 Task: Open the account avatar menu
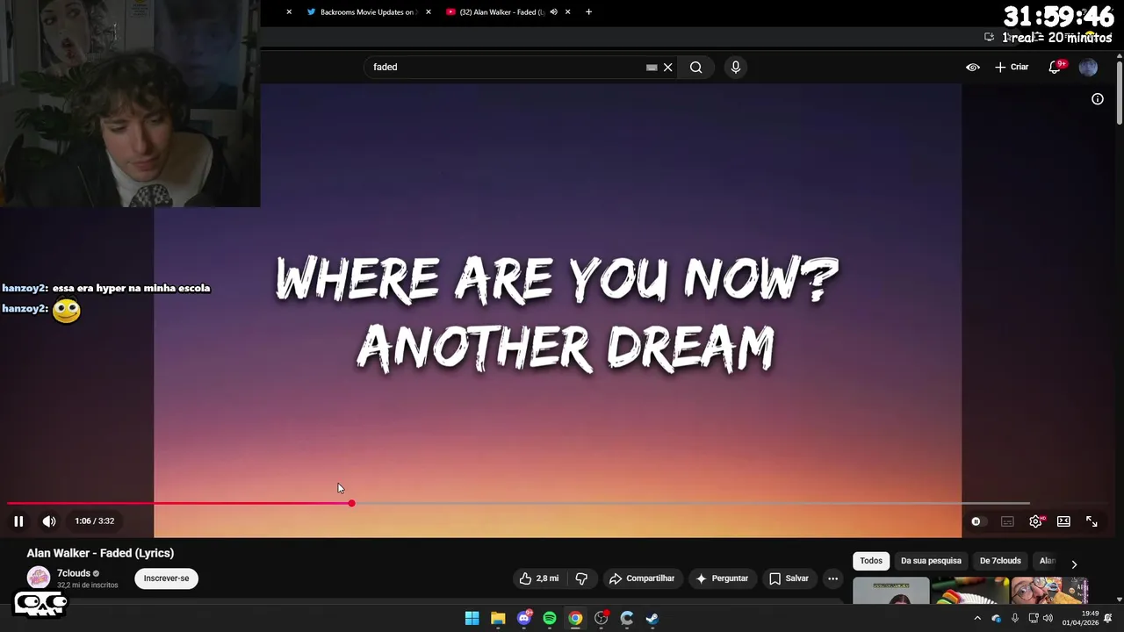tap(1088, 67)
